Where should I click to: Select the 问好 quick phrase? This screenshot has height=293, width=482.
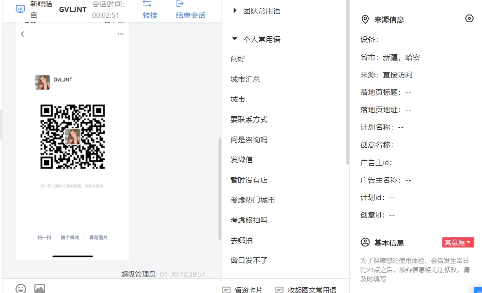(238, 59)
